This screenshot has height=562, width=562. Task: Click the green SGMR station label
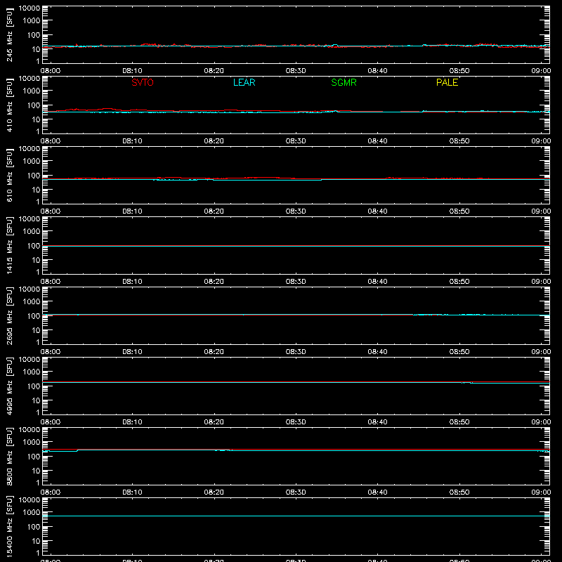(x=344, y=82)
